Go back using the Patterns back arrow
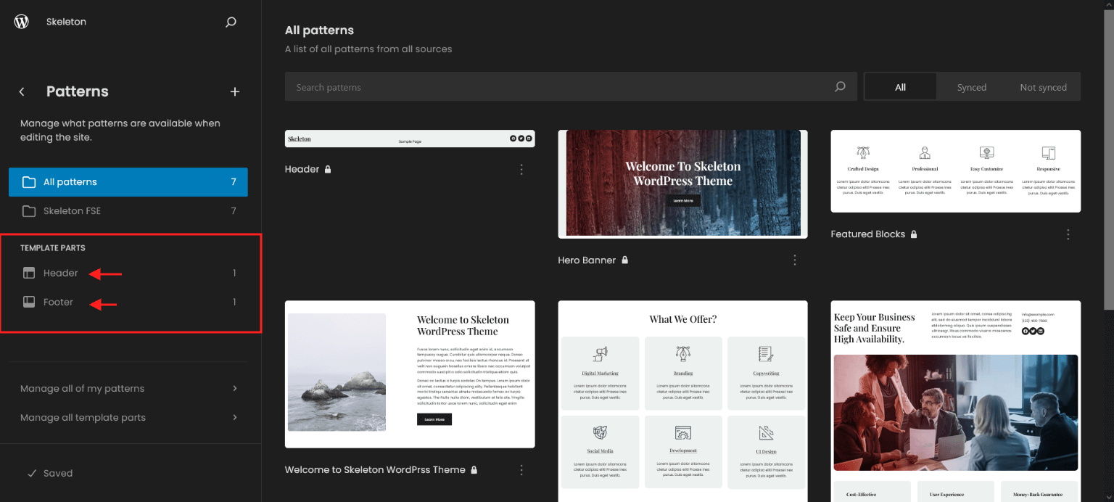 click(x=22, y=91)
